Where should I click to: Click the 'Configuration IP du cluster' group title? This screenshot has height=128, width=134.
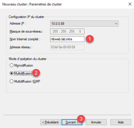(26, 17)
